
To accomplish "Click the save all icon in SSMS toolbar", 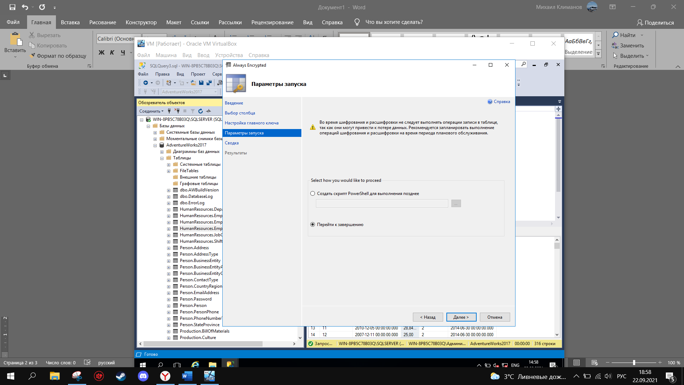I will click(209, 83).
